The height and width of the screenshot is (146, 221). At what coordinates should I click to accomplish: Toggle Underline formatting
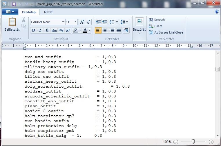click(47, 30)
